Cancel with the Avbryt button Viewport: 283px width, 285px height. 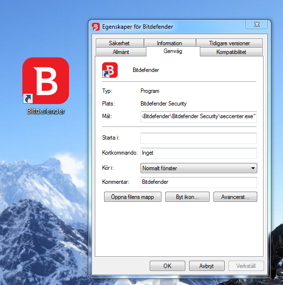207,266
